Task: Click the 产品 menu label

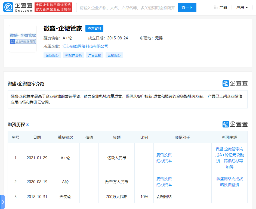Action: coord(223,8)
